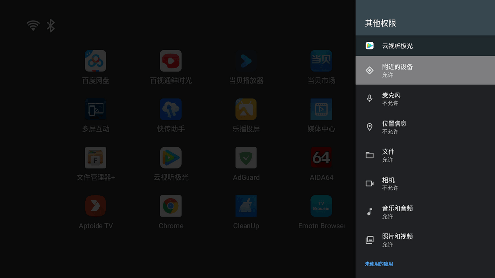Open the 百度网盘 app icon
Screen dimensions: 495x278
tap(96, 61)
